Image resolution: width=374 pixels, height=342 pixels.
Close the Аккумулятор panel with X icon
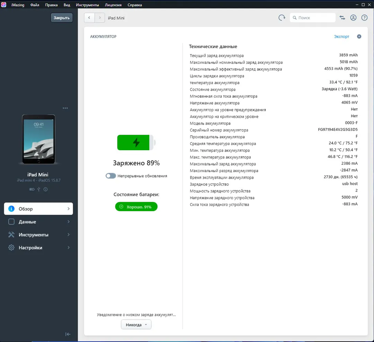pyautogui.click(x=359, y=36)
